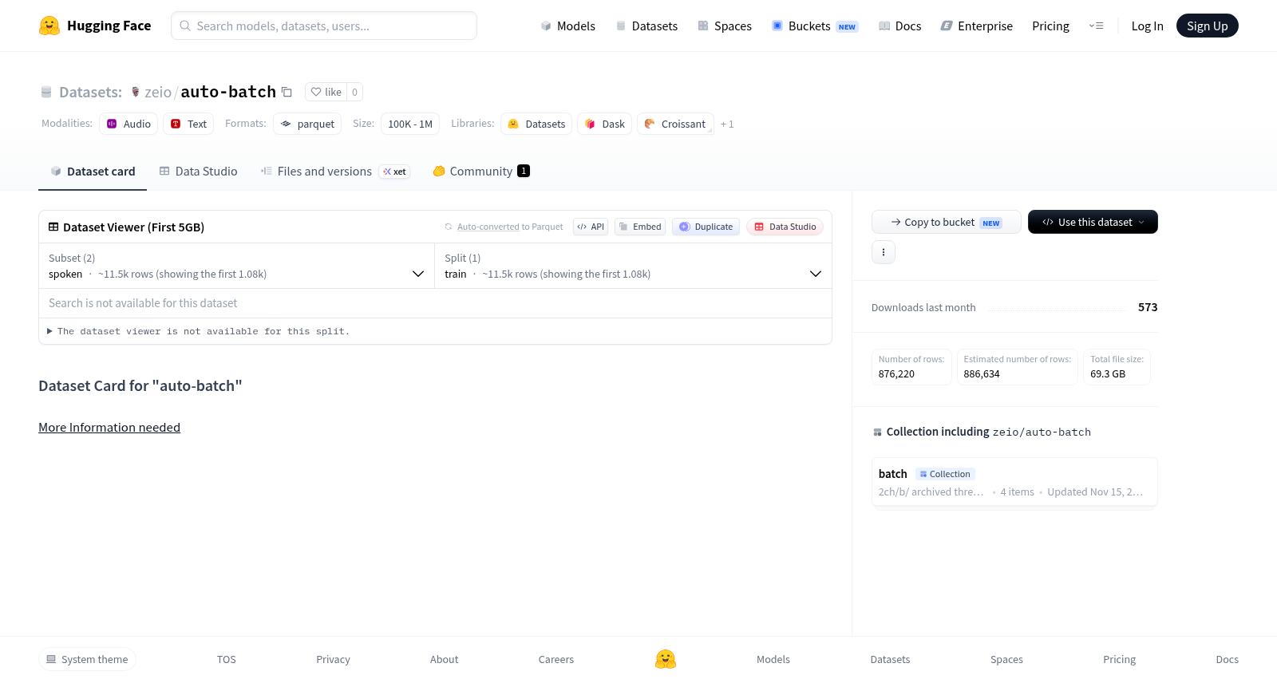Click the Audio modality tag

point(128,124)
